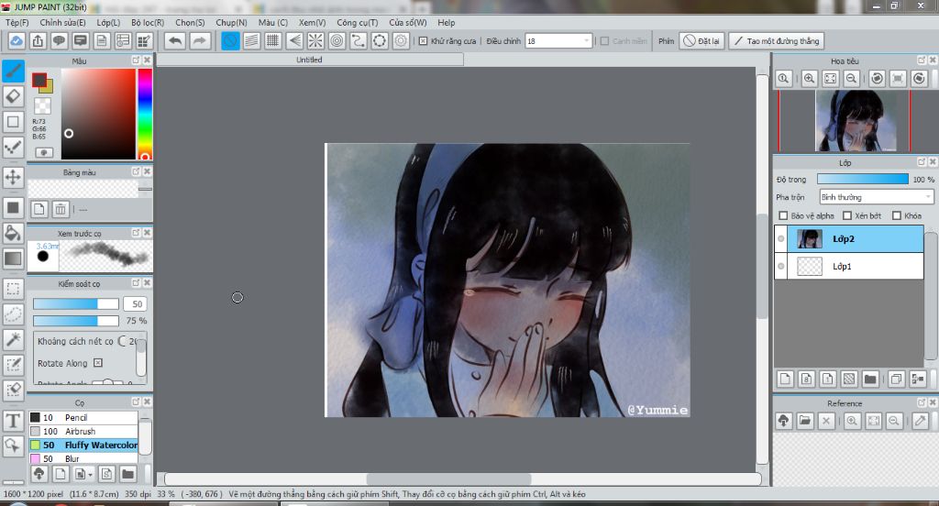Select the Gradient tool
The height and width of the screenshot is (506, 939).
(13, 258)
